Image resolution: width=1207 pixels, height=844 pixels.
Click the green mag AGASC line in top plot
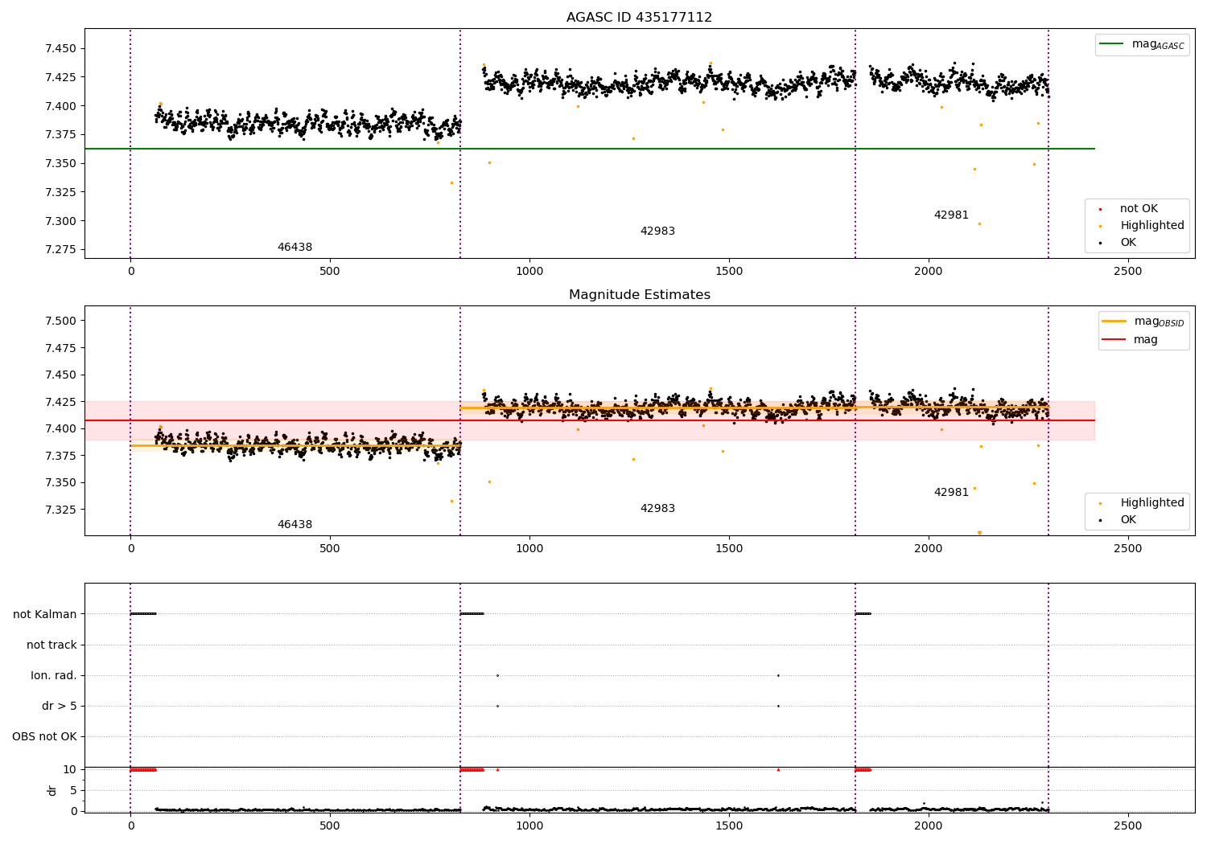tap(589, 149)
